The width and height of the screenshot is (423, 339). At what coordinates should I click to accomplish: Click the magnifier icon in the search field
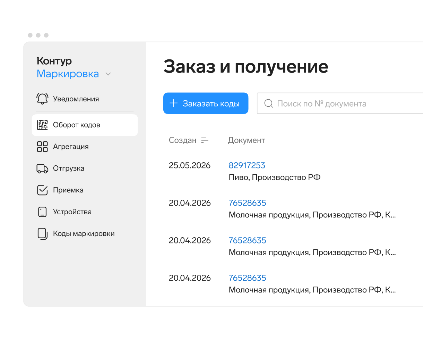pyautogui.click(x=269, y=104)
